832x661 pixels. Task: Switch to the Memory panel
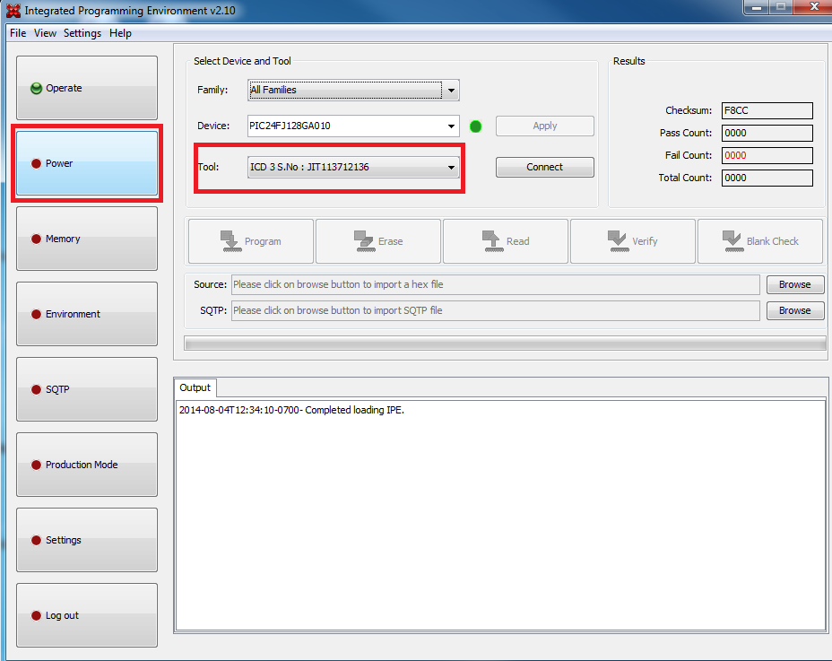pos(87,239)
